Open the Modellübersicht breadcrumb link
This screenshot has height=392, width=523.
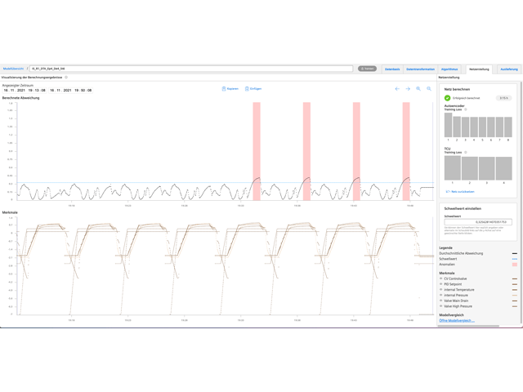coord(13,69)
